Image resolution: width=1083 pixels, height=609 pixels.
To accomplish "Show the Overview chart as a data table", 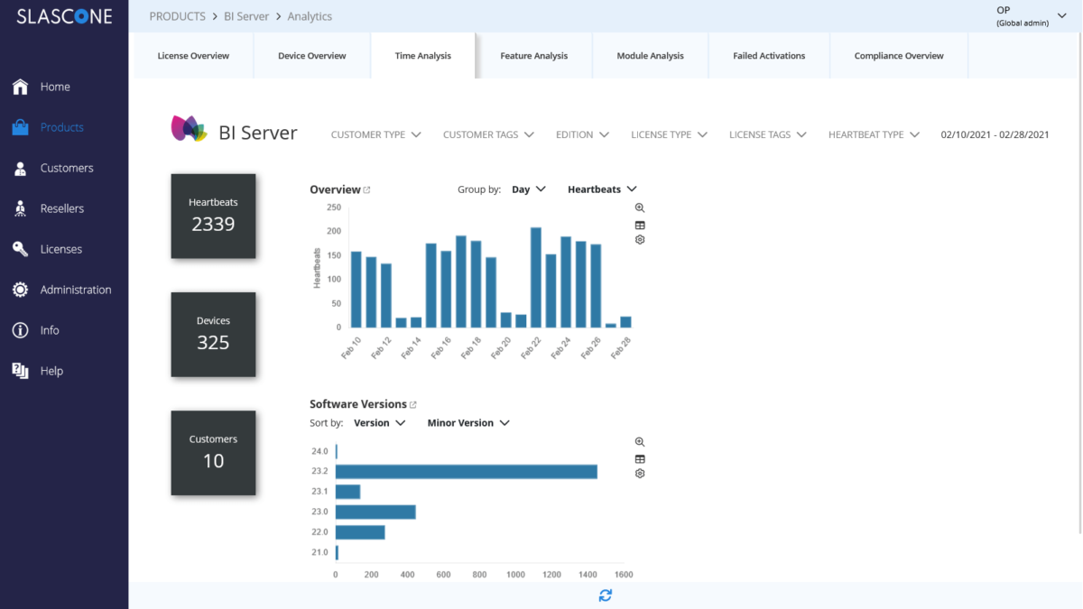I will [639, 223].
